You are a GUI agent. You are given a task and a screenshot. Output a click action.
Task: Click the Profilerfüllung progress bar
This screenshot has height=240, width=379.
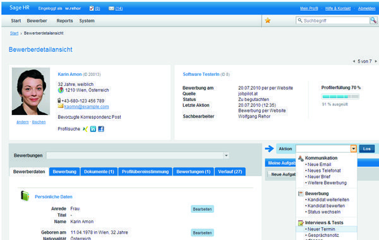[340, 97]
